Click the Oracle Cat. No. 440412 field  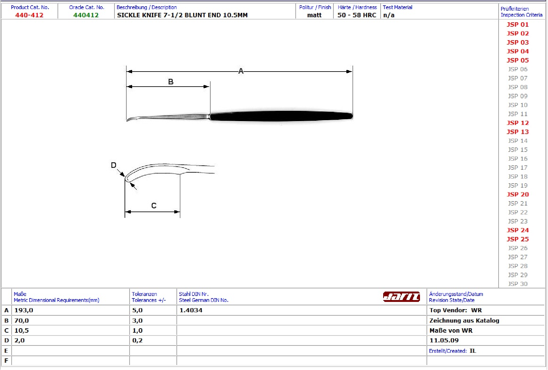coord(86,15)
